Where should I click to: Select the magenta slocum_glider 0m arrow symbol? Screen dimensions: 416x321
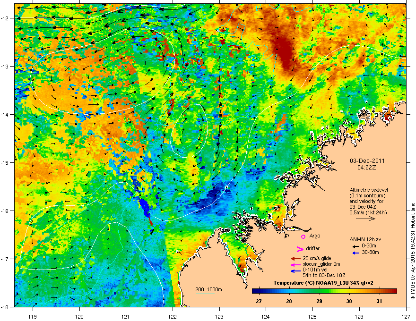295,265
